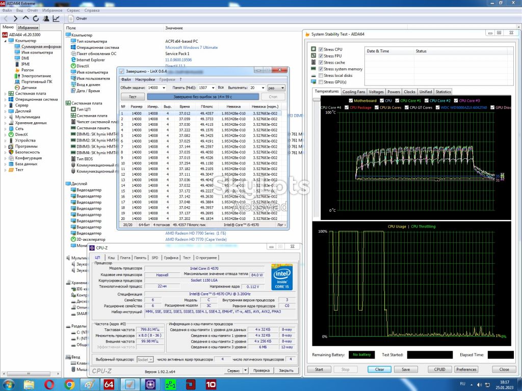Click the horizontal scrollbar under the AIDA64 tree
This screenshot has width=522, height=391.
point(29,374)
